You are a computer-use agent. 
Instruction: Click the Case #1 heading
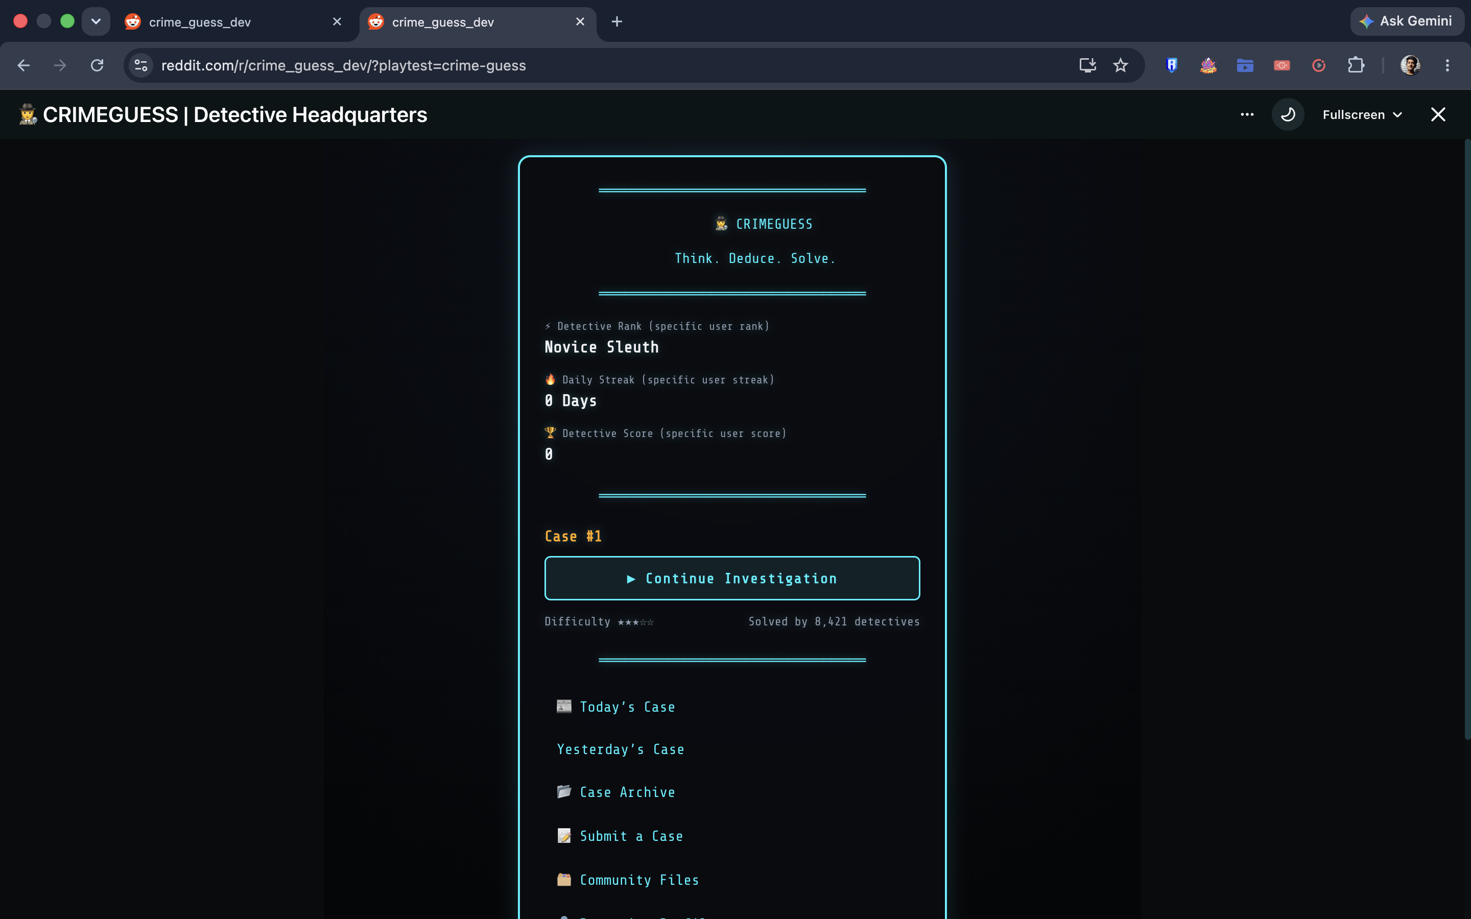click(x=573, y=536)
